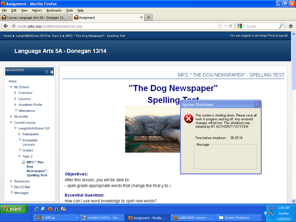Open Attendance in navigation
This screenshot has width=296, height=222.
tap(27, 111)
